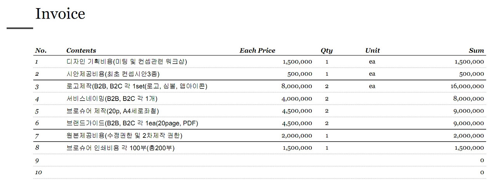
Task: Click the 브로슈어 인쇄비용 contents cell
Action: pos(121,148)
